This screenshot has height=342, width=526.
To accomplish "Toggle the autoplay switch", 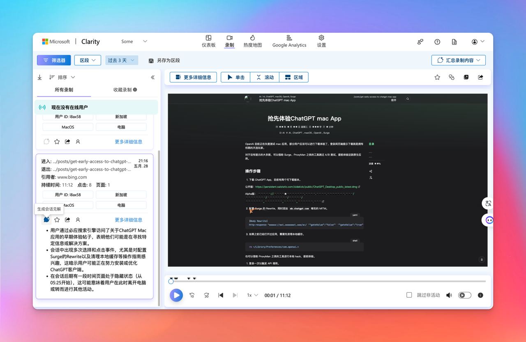I will (x=464, y=295).
